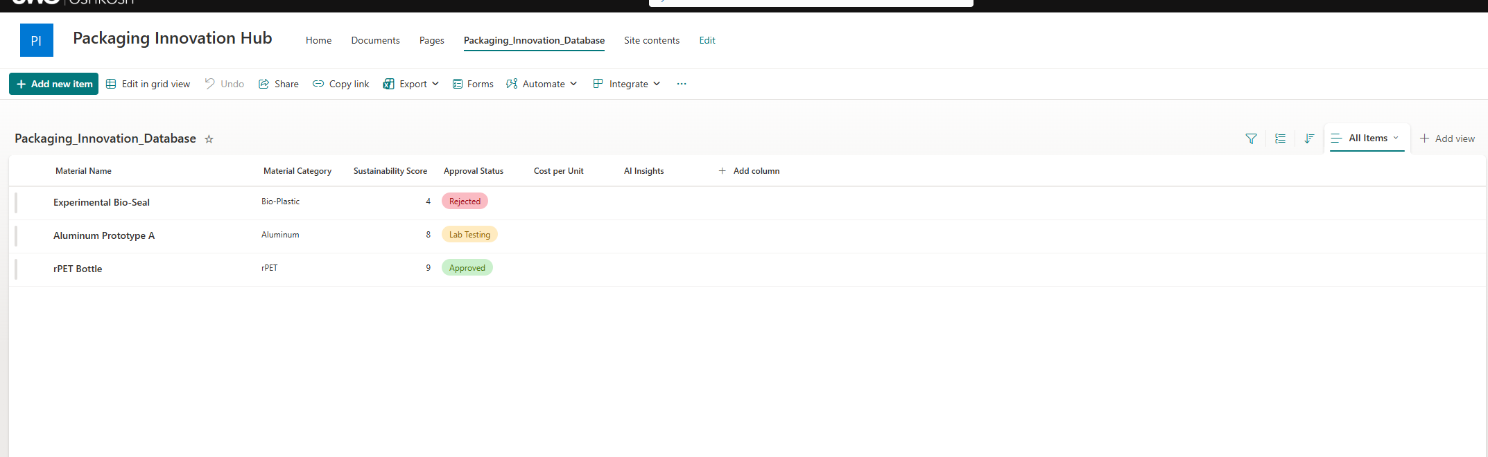Click the Undo command
Screen dimensions: 1488x457
[x=224, y=84]
